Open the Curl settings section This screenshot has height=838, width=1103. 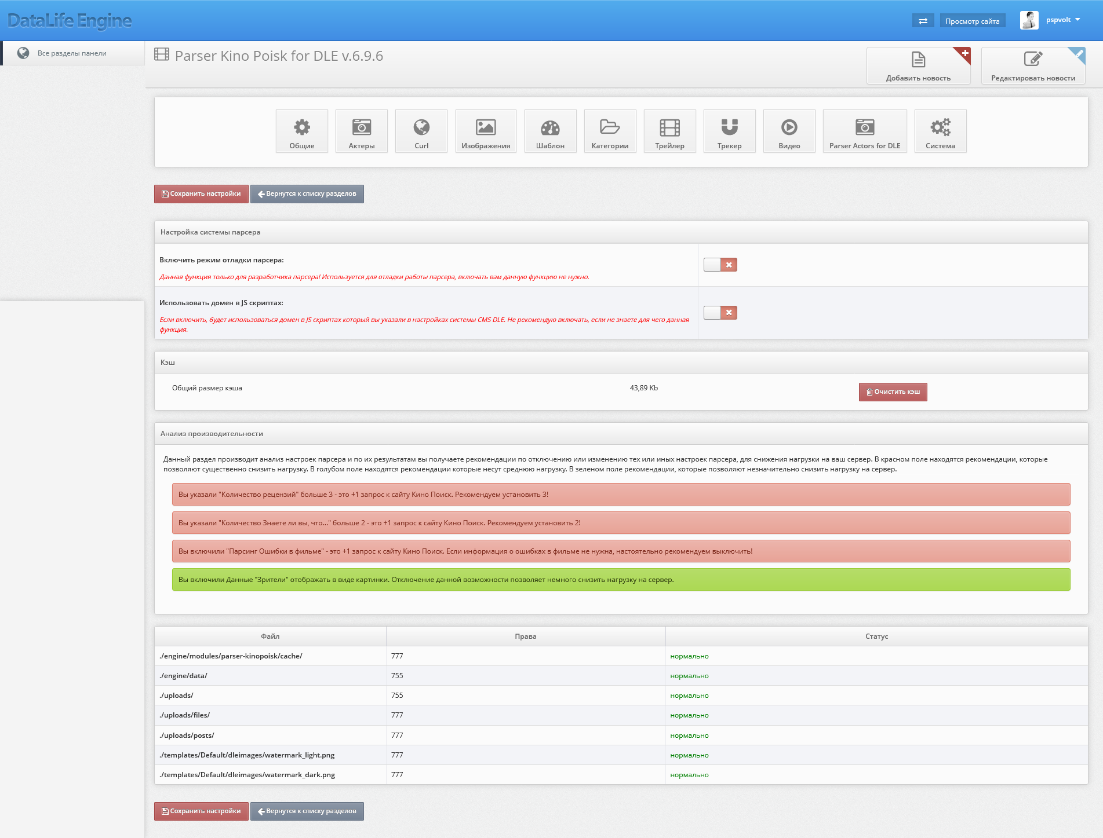421,131
